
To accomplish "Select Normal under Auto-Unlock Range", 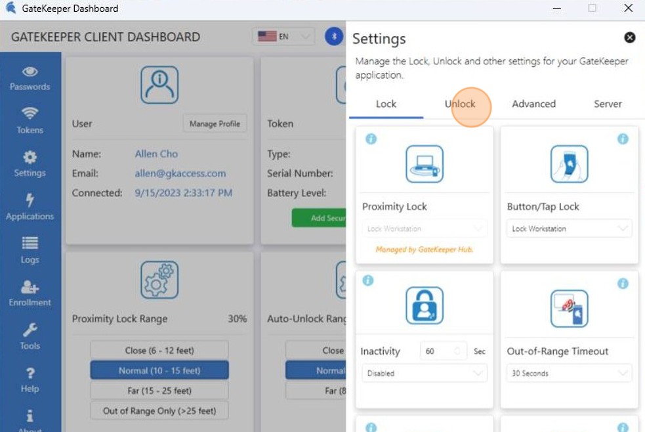I will click(316, 371).
